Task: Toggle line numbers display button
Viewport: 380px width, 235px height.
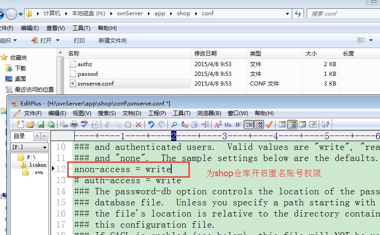Action: point(259,124)
